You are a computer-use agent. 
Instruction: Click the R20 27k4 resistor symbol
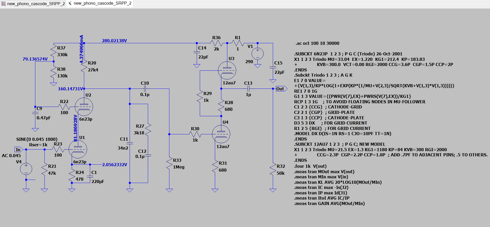(x=84, y=66)
